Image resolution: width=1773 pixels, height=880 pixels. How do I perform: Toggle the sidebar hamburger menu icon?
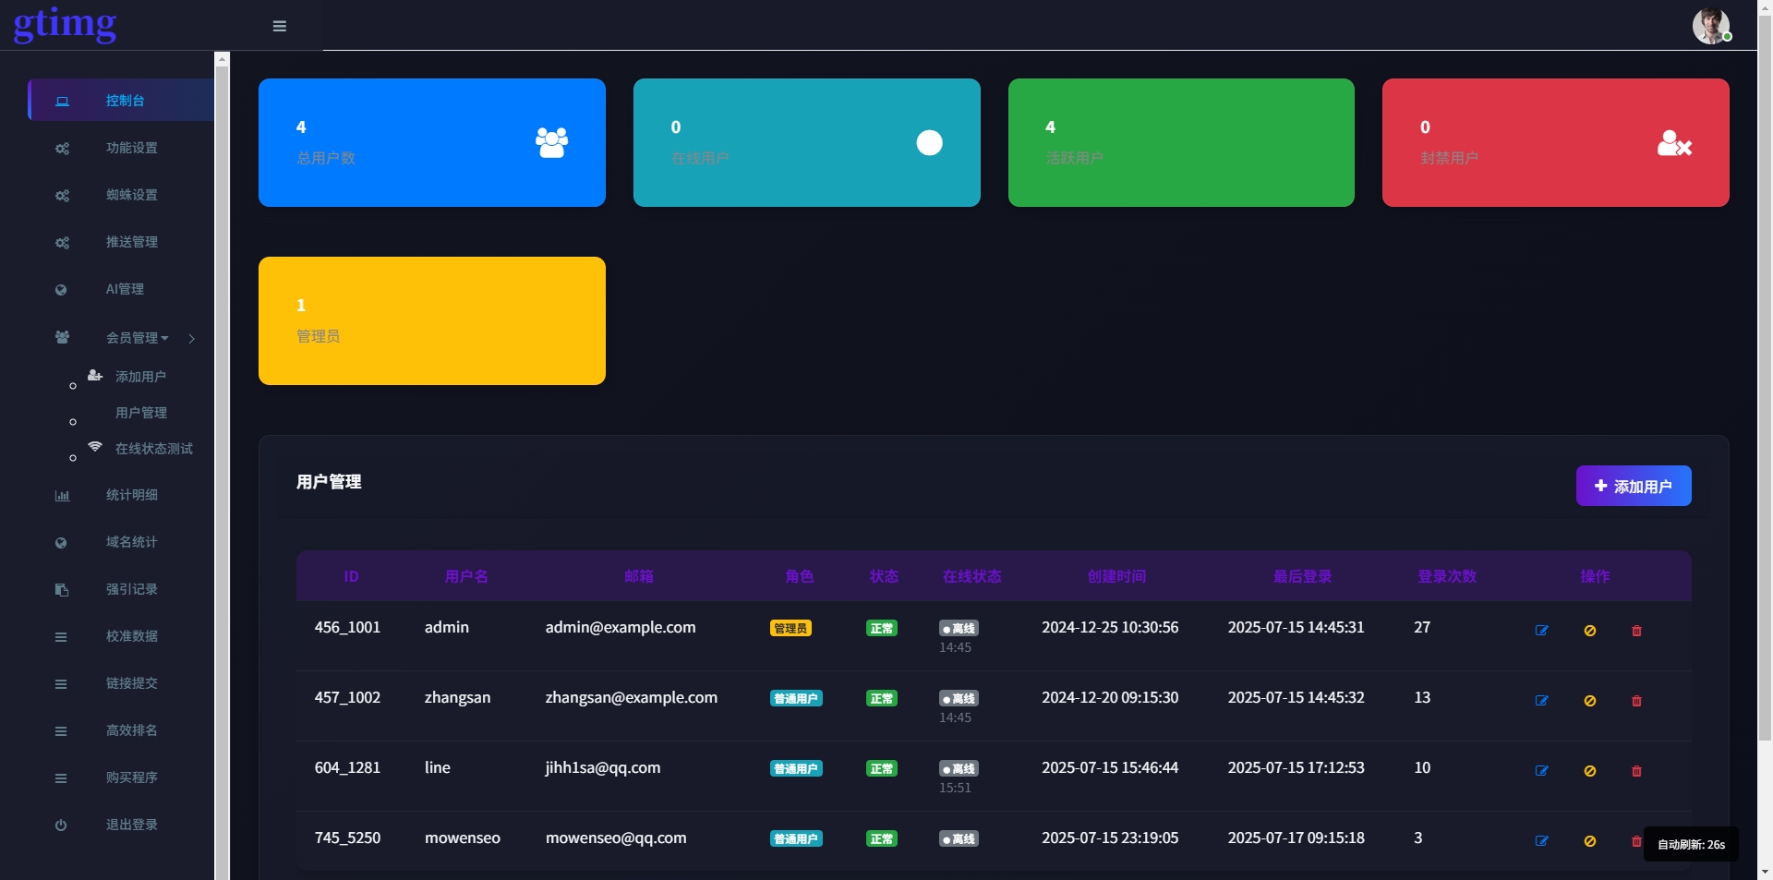click(x=280, y=26)
